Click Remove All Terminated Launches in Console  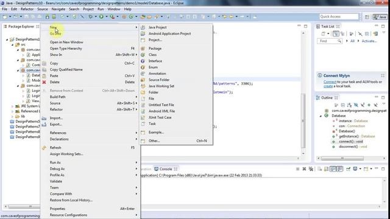(x=311, y=169)
